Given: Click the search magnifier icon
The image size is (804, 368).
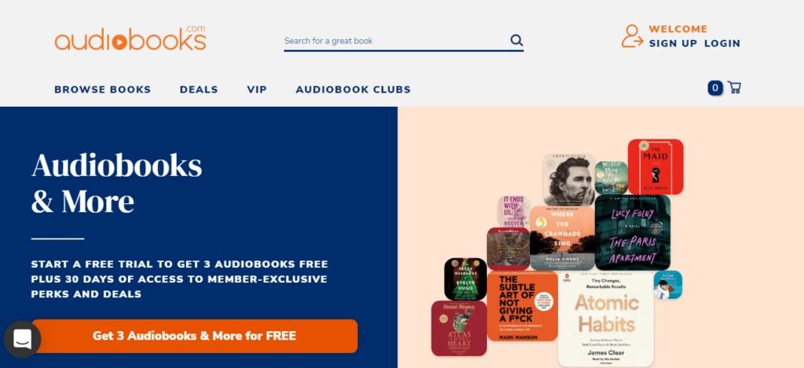Looking at the screenshot, I should coord(517,41).
